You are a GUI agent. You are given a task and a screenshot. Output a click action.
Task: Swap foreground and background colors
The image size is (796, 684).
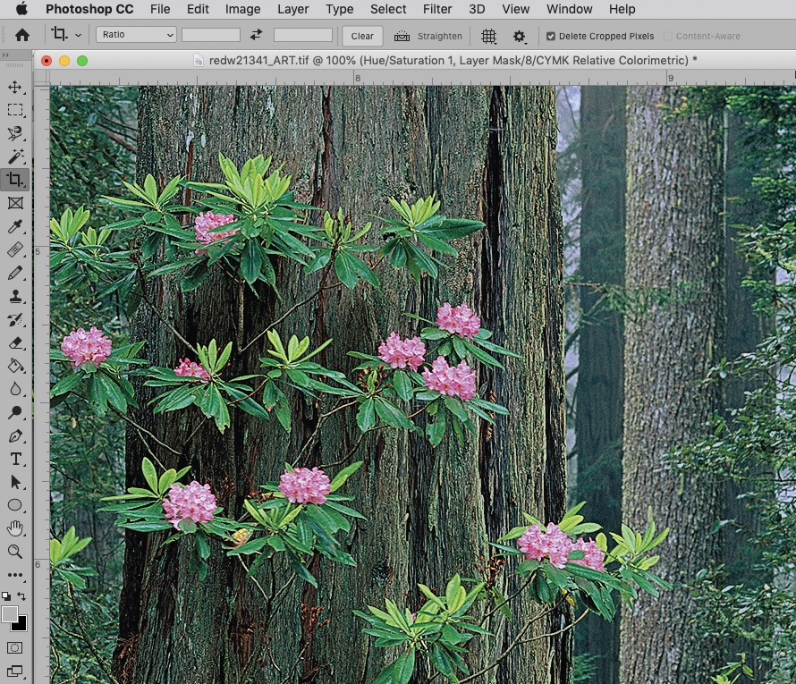click(x=21, y=595)
